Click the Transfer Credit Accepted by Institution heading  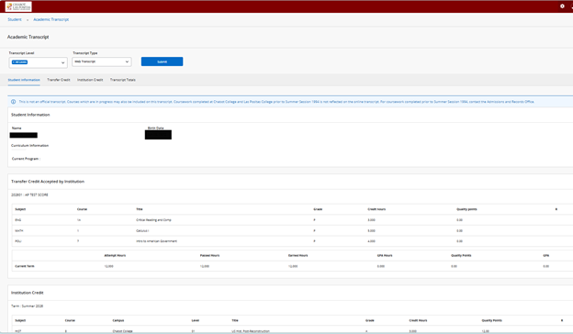(x=48, y=182)
